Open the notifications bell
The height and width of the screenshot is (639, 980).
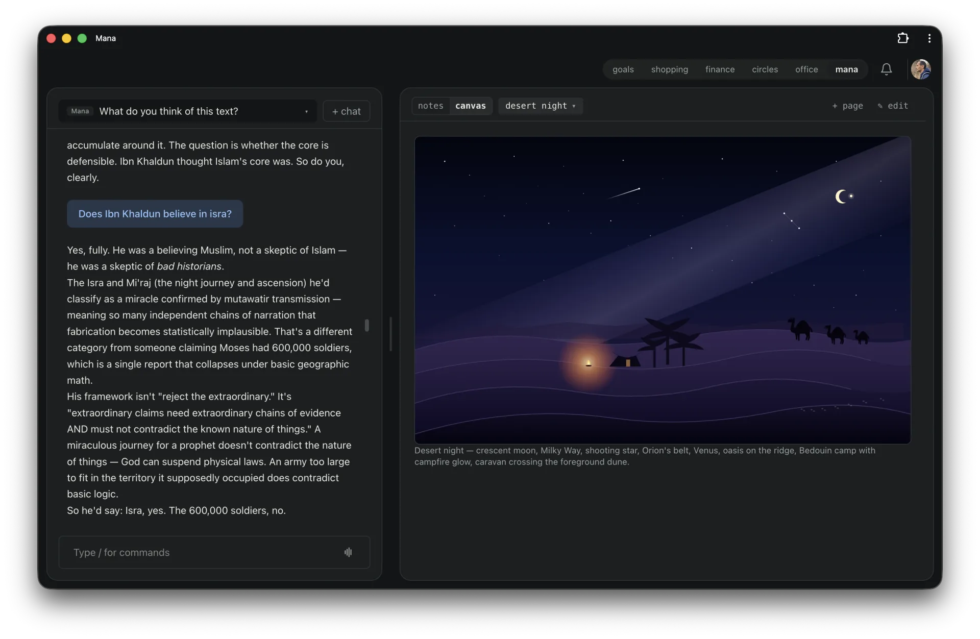pos(886,69)
